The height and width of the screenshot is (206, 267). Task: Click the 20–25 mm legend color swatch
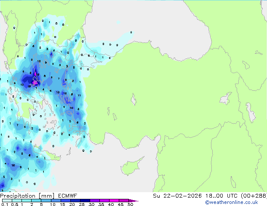point(75,201)
